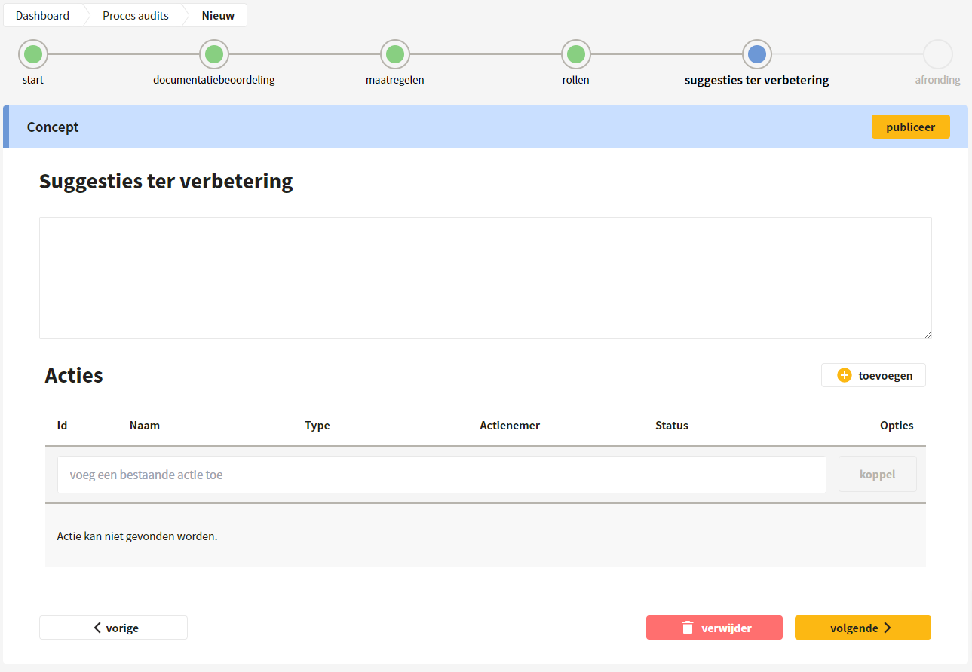Click the right chevron on volgende button

(x=888, y=628)
